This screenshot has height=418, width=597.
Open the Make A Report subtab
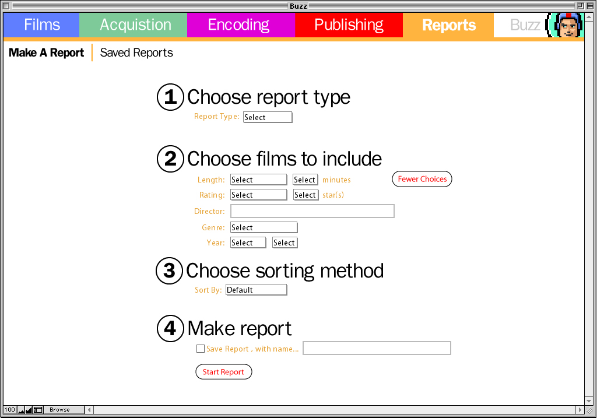click(47, 52)
